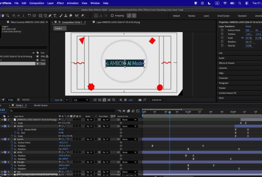The height and width of the screenshot is (177, 262).
Task: Collapse the square layer properties
Action: (x=2, y=139)
